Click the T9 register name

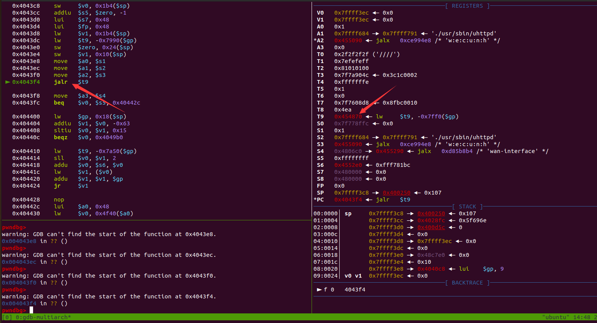[320, 117]
